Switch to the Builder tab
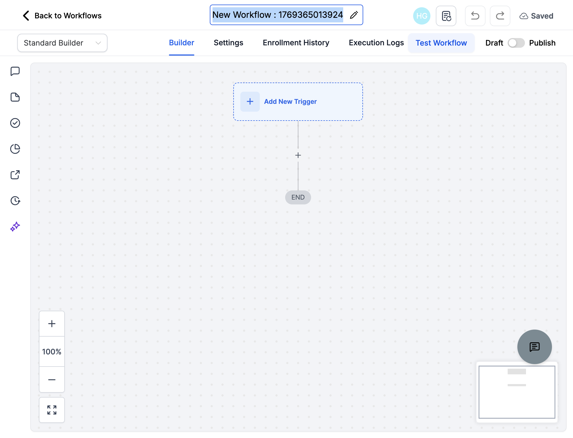This screenshot has height=438, width=573. point(181,43)
